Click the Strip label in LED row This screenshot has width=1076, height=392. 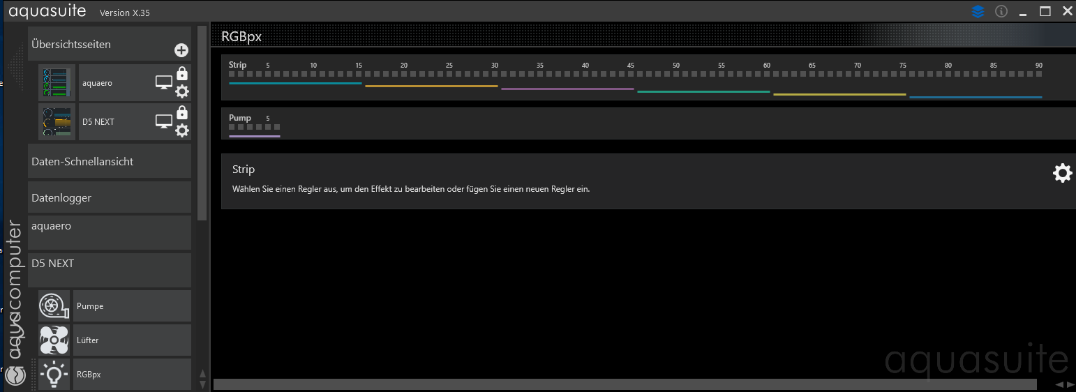tap(238, 65)
